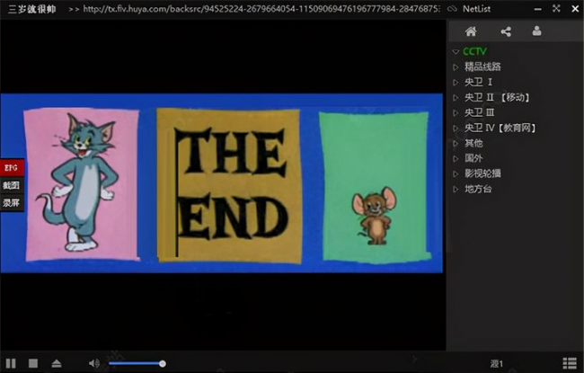The width and height of the screenshot is (584, 373).
Task: Stop the video with the stop button
Action: 33,363
